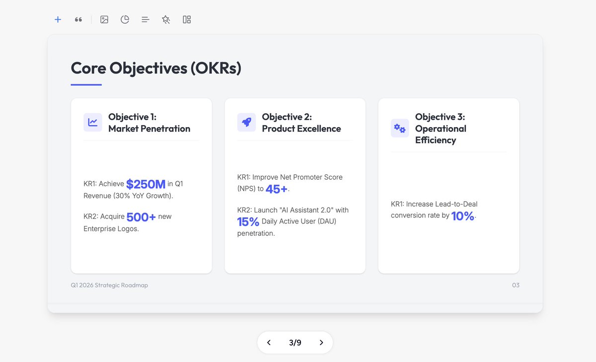This screenshot has width=596, height=362.
Task: Select KR1 Improve Net Promoter Score text
Action: coord(290,183)
